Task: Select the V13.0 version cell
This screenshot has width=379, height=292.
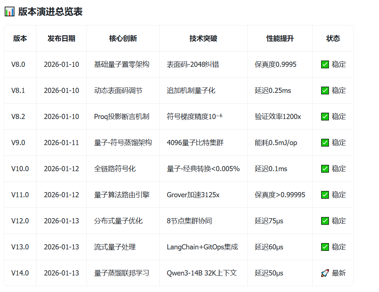Action: pyautogui.click(x=20, y=247)
